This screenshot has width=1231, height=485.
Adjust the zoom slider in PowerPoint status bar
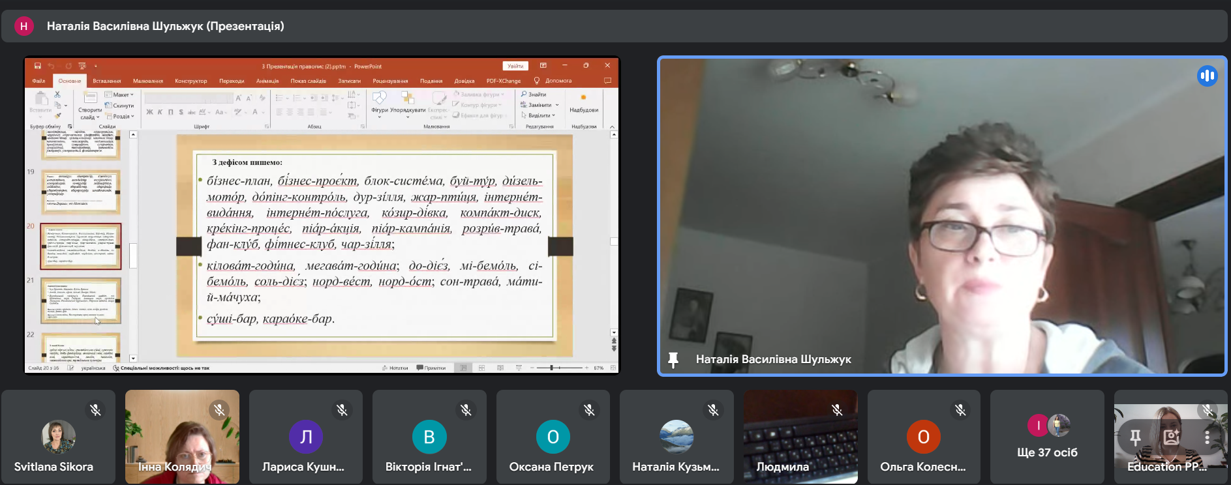click(552, 368)
